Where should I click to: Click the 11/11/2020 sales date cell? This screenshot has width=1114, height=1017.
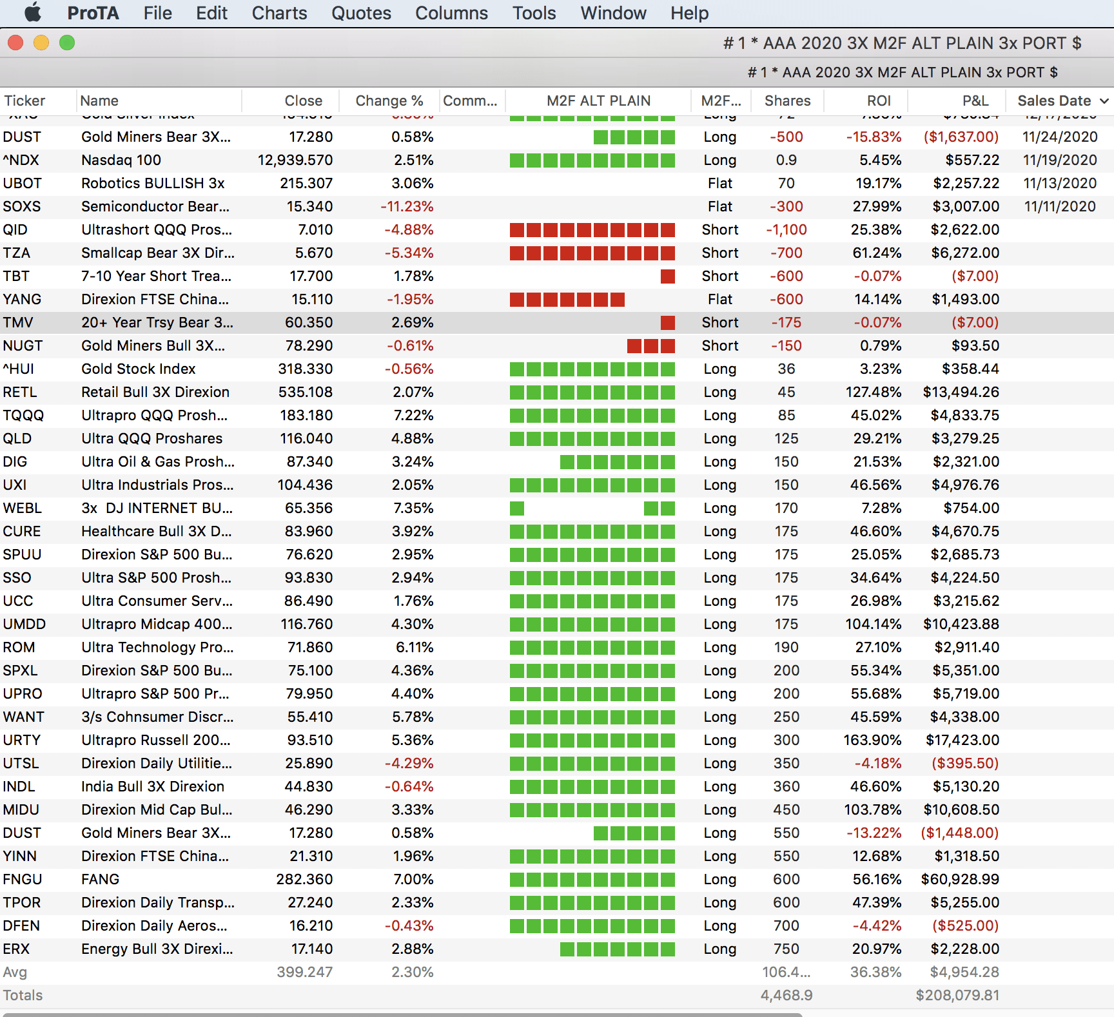point(1060,206)
